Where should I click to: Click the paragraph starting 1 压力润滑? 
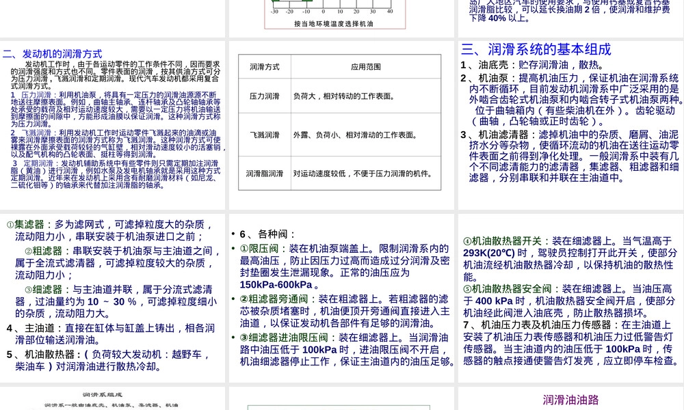(x=115, y=109)
